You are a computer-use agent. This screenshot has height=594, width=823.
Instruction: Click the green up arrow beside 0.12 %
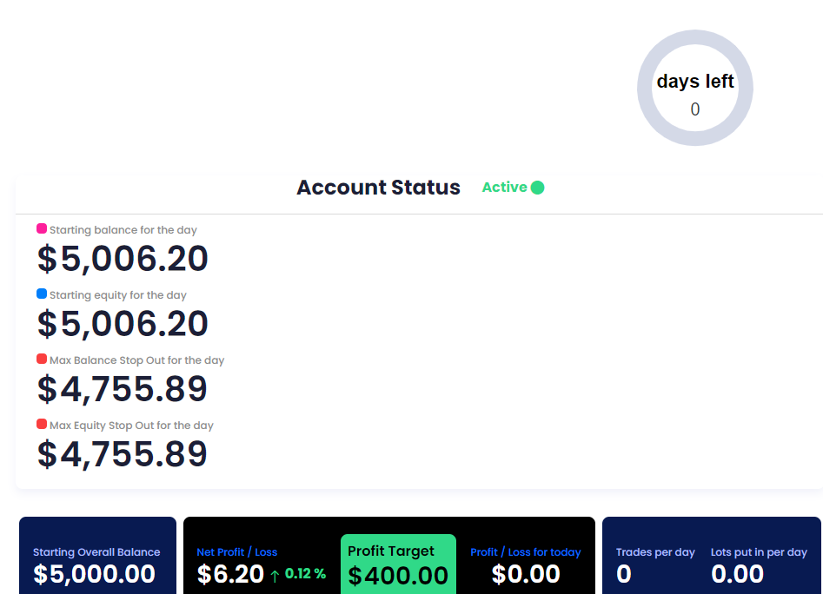(275, 575)
